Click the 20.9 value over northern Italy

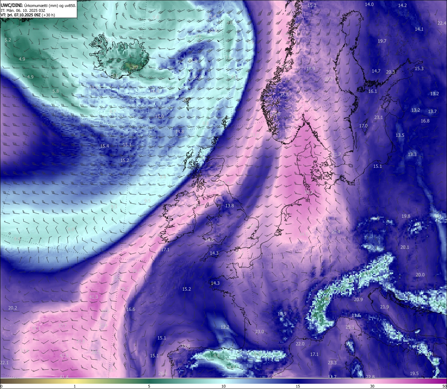pos(358,299)
